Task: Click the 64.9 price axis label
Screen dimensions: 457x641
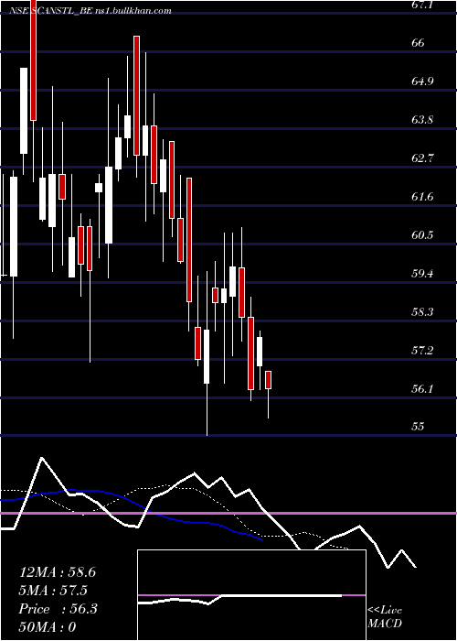Action: click(x=422, y=81)
